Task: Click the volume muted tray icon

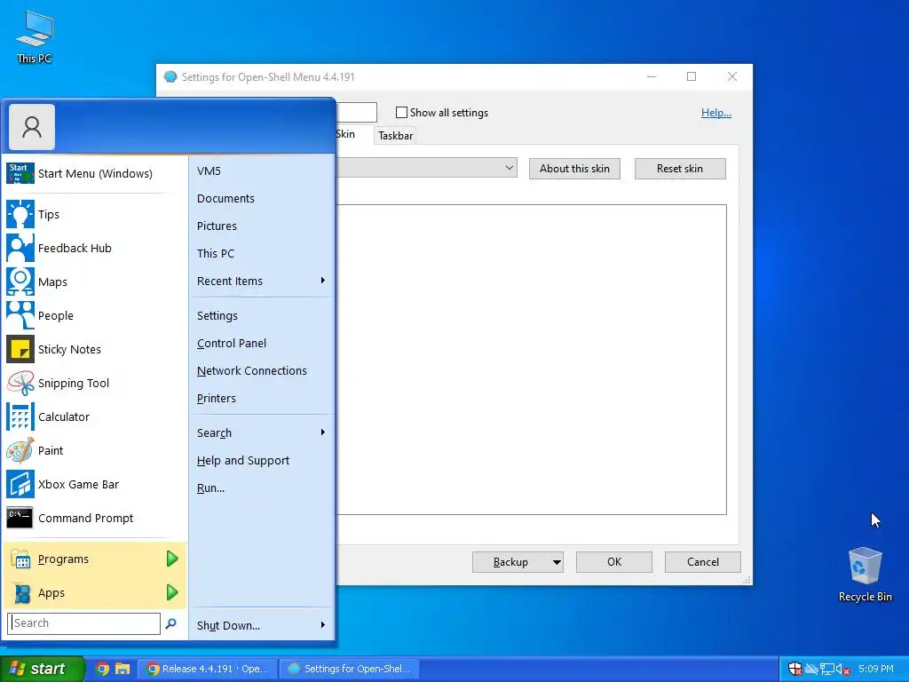Action: pyautogui.click(x=843, y=670)
